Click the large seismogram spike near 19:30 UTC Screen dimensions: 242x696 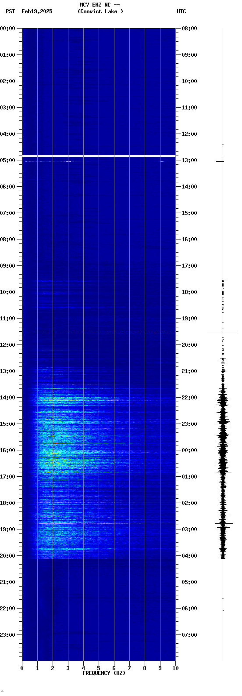pos(223,332)
